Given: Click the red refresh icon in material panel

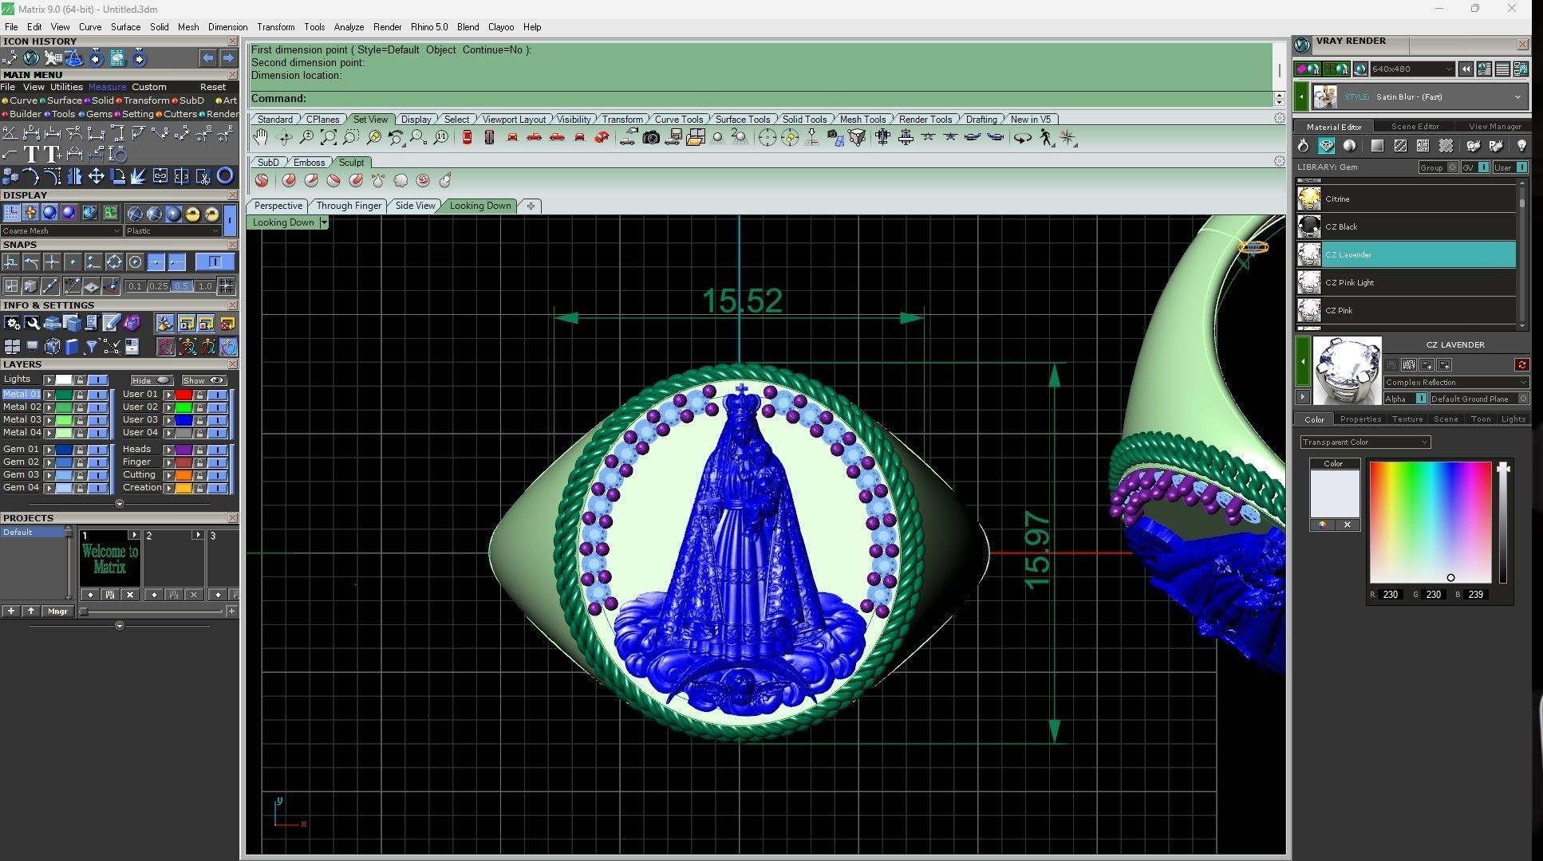Looking at the screenshot, I should [1521, 364].
